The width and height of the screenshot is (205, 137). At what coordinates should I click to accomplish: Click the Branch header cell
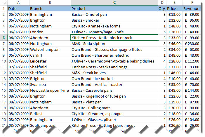[x=50, y=9]
